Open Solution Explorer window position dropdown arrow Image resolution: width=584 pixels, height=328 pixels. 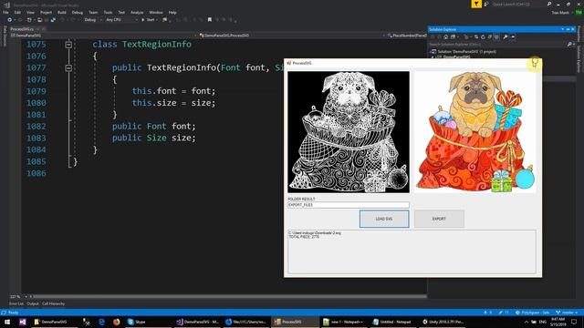pyautogui.click(x=562, y=29)
